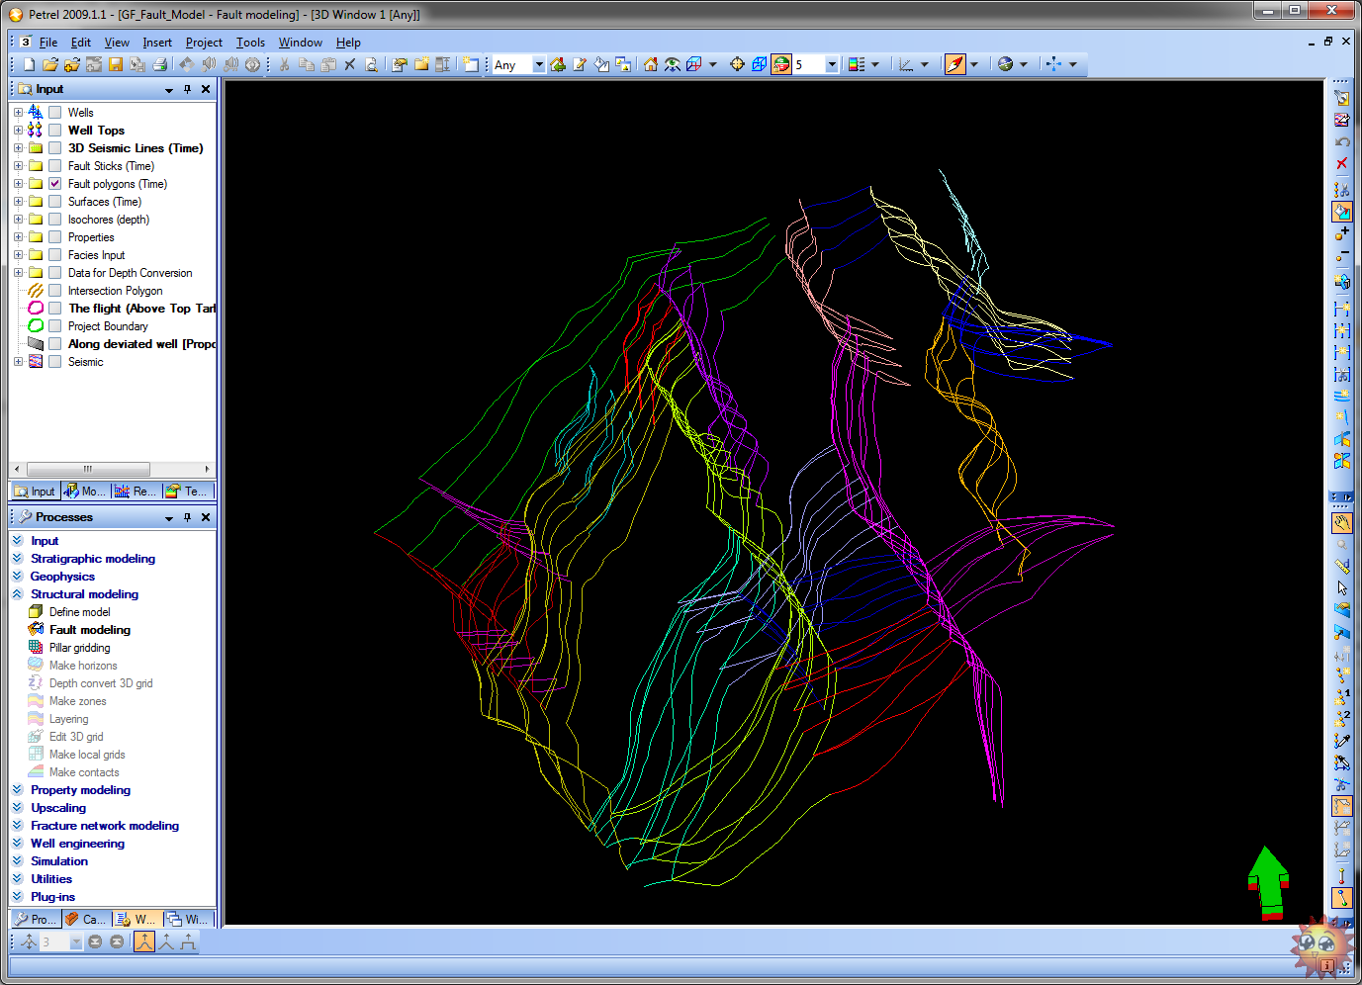Toggle the compass north arrow icon
Viewport: 1362px width, 985px height.
[x=954, y=64]
